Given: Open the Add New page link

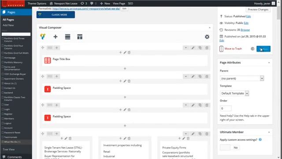Looking at the screenshot, I should [x=8, y=25].
